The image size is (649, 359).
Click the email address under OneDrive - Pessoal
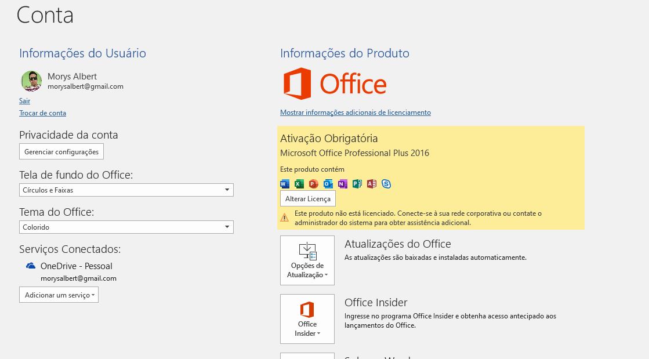pos(78,278)
